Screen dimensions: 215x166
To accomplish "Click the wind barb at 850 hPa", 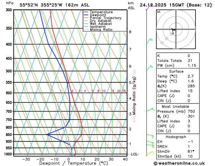I will (150, 136).
